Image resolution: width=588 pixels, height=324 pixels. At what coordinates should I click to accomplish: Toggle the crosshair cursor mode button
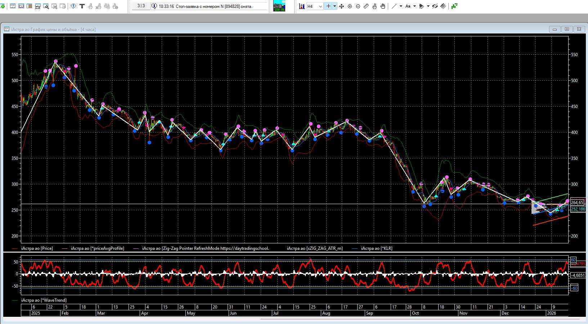(x=328, y=6)
